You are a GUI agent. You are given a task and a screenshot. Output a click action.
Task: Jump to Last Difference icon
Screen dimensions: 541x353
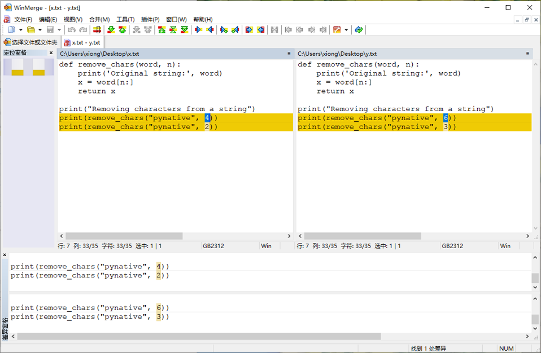185,30
